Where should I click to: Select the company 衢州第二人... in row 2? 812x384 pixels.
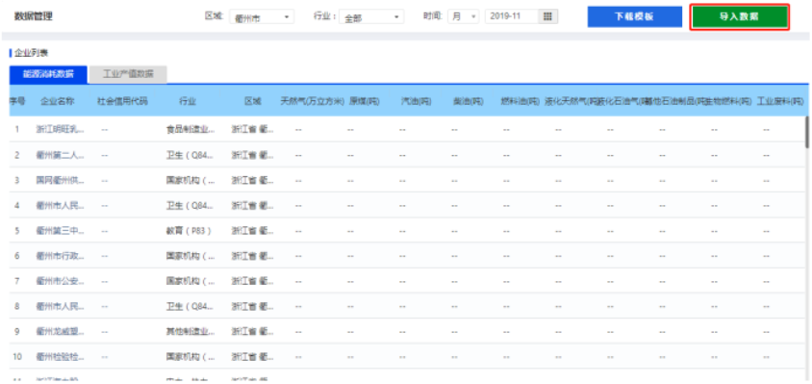click(x=60, y=154)
